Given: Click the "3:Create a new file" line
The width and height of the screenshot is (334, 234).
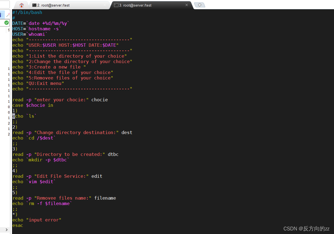Looking at the screenshot, I should pos(49,67).
